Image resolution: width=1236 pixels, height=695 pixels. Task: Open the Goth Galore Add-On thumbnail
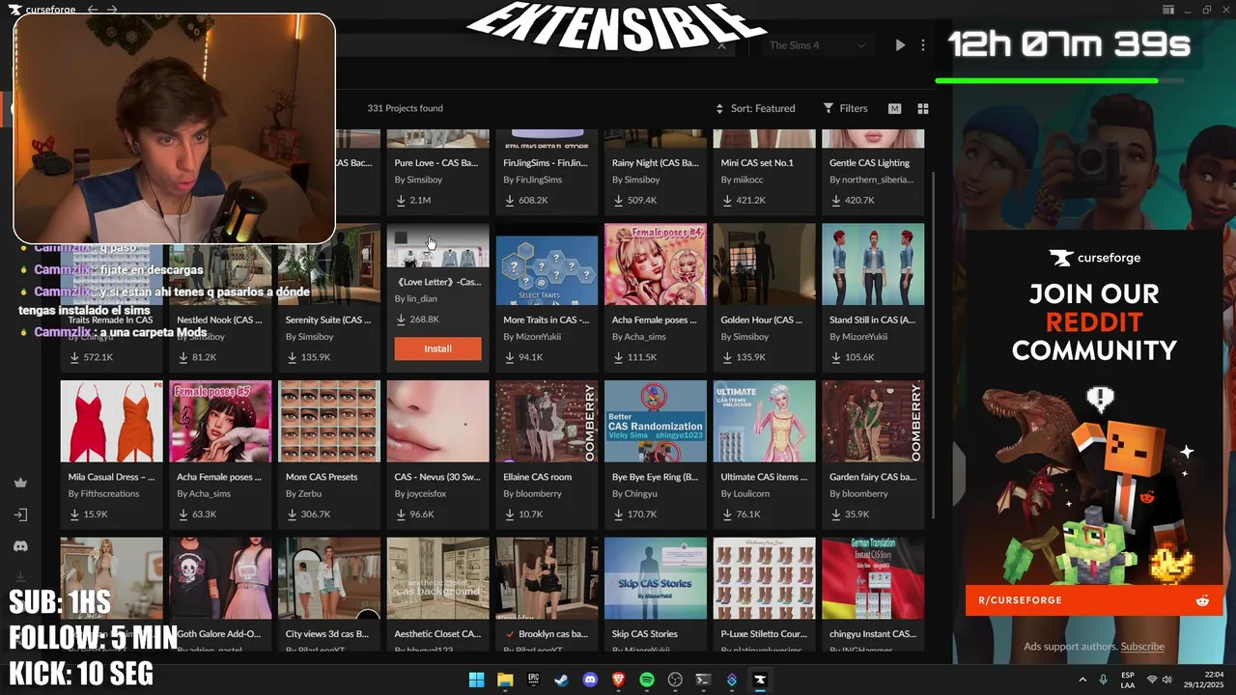click(x=220, y=578)
